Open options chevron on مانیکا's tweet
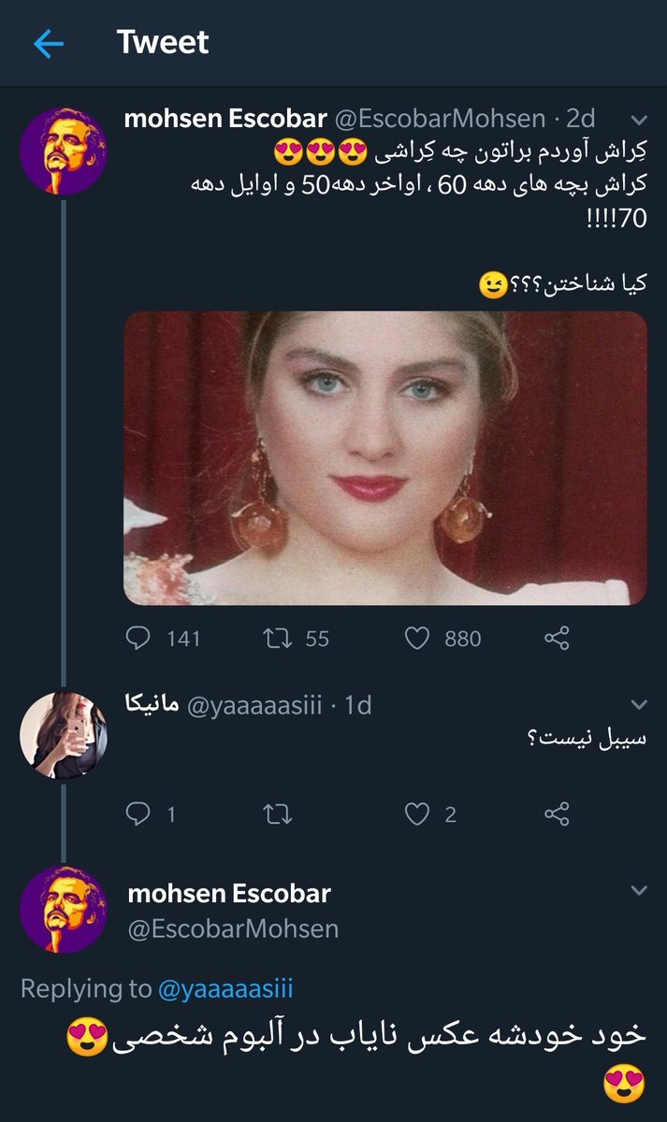The width and height of the screenshot is (667, 1122). click(x=639, y=704)
